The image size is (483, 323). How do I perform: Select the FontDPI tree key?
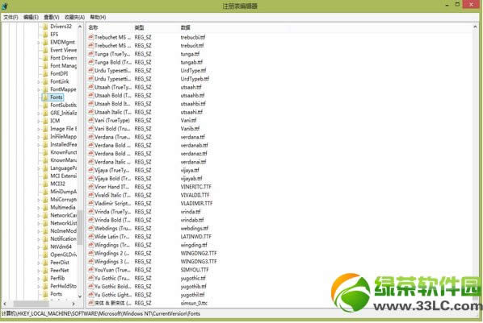(x=59, y=73)
